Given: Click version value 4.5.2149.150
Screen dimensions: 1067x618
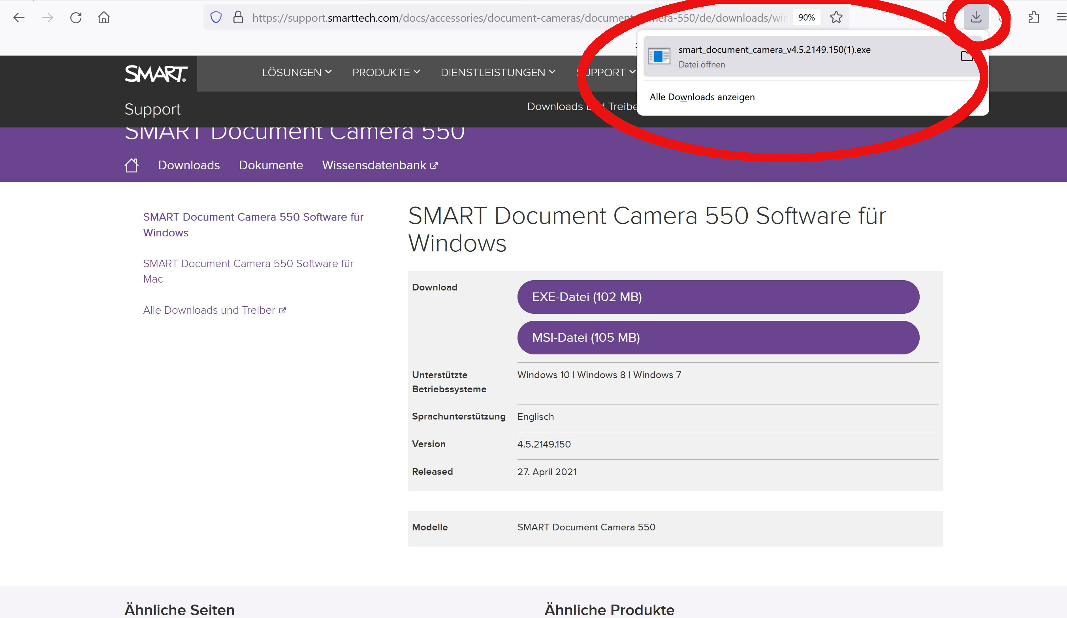Looking at the screenshot, I should click(x=544, y=444).
